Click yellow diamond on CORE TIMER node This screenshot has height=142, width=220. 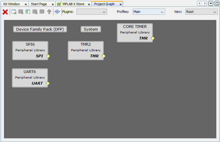click(152, 38)
